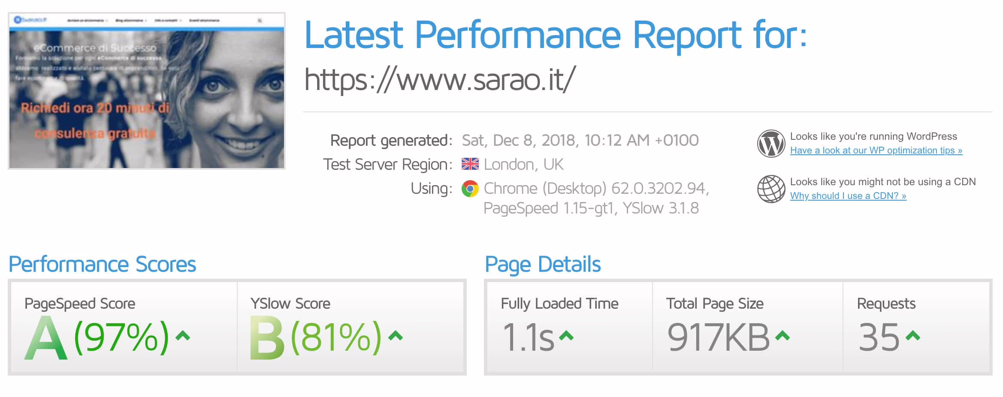Open the 'Why should I use a CDN?' link
This screenshot has width=1003, height=397.
coord(848,196)
